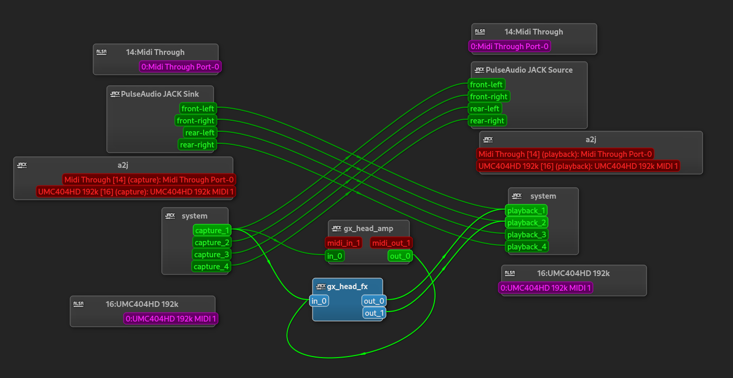Select the a2j Midi Through [14] (capture) port

pos(149,179)
